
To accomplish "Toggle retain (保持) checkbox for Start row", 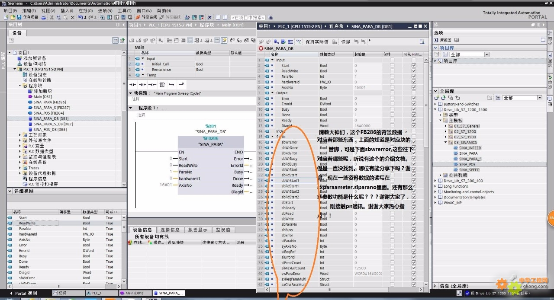I will pos(392,66).
